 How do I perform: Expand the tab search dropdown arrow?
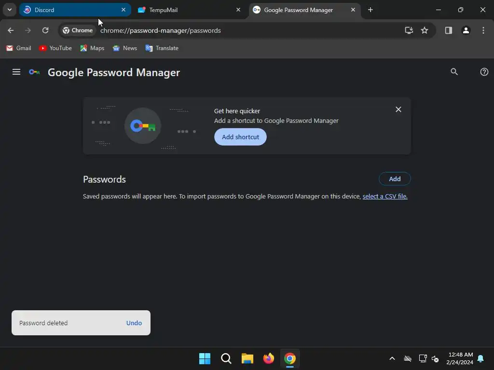click(x=10, y=10)
